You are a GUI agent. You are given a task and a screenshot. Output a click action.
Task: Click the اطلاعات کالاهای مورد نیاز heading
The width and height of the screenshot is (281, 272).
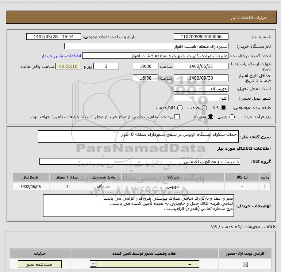(244, 149)
